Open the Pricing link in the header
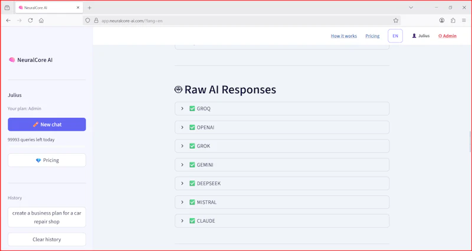 point(372,36)
